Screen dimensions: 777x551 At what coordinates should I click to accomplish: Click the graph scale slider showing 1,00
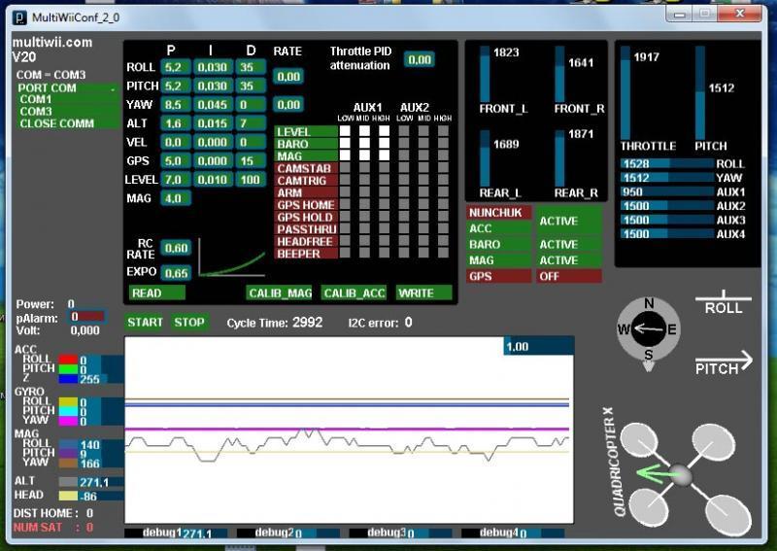click(537, 346)
